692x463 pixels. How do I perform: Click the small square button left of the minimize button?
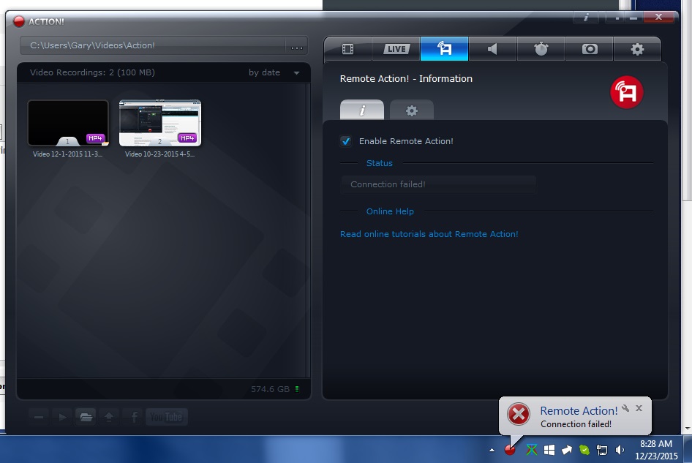coord(617,18)
